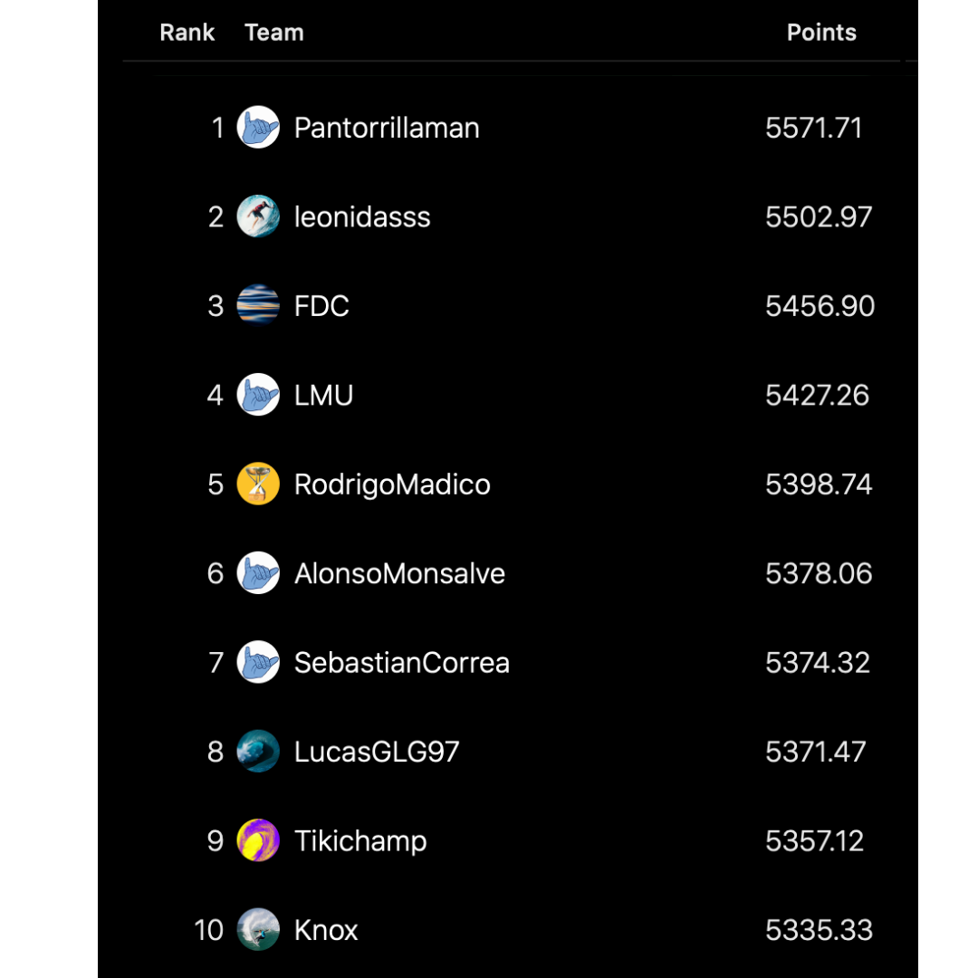Open the leonidasss team name
This screenshot has width=978, height=978.
pos(362,217)
